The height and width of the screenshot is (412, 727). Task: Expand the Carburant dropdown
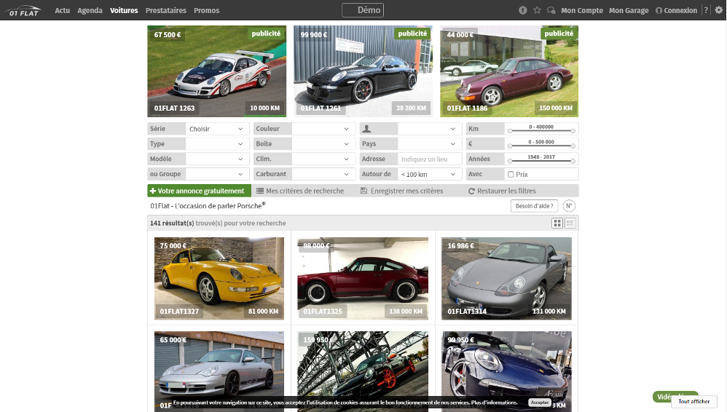coord(323,174)
